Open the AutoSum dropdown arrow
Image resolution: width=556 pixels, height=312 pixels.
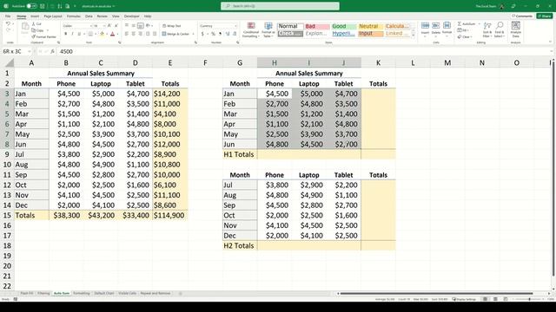[479, 23]
